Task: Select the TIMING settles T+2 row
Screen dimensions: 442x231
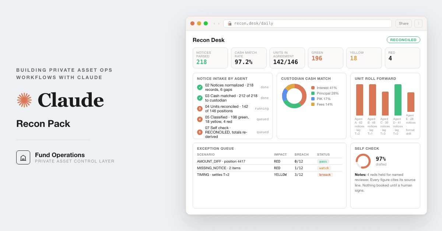Action: click(270, 175)
